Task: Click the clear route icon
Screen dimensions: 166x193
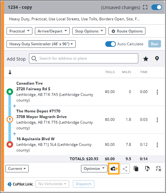Action: coord(159,169)
